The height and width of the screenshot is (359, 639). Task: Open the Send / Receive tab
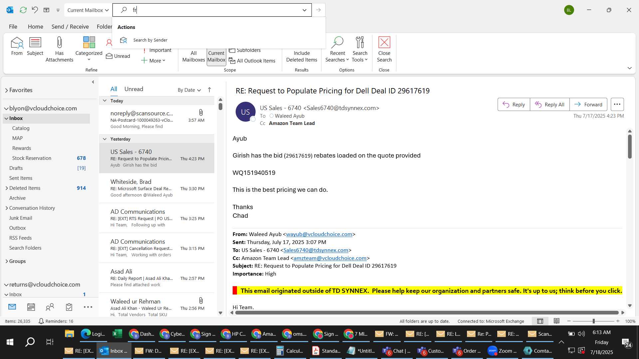[x=70, y=27]
